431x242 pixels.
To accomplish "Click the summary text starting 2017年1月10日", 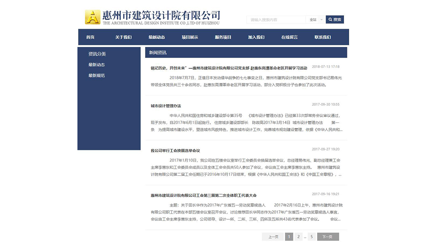I will click(x=246, y=167).
